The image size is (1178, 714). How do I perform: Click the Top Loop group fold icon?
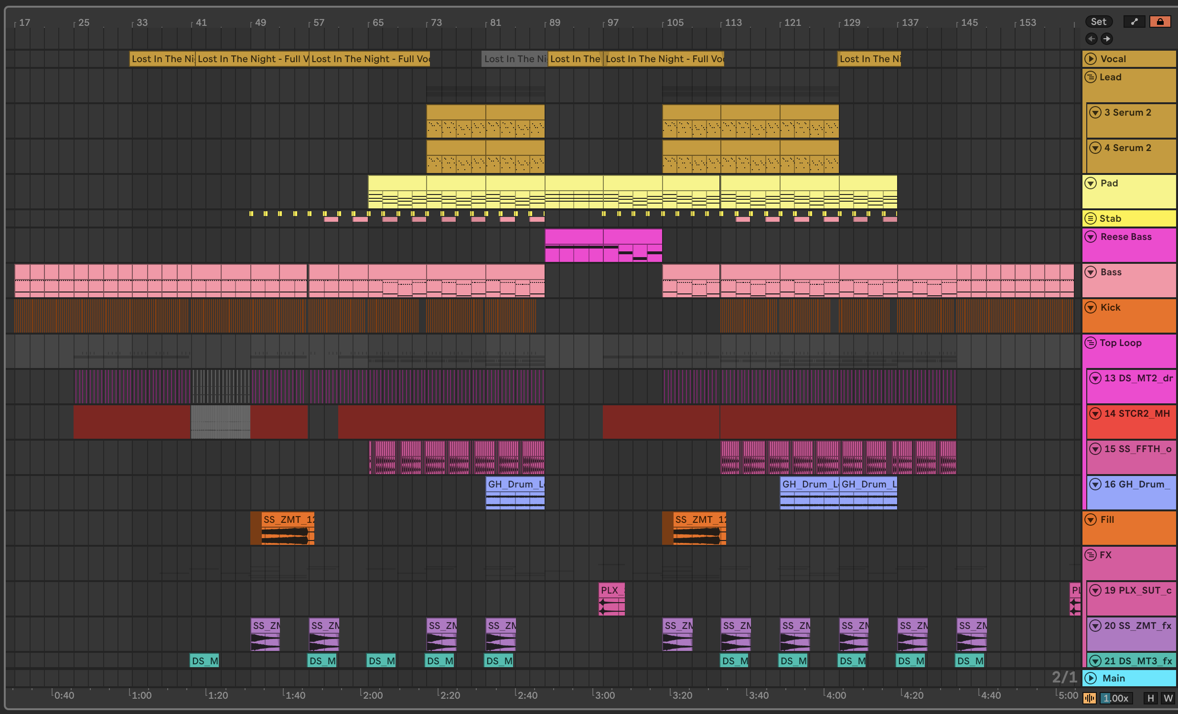1091,343
